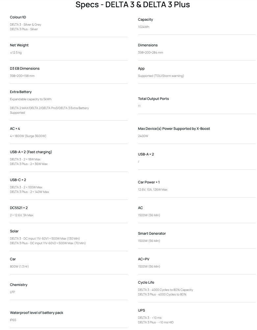Viewport: 257px width, 330px height.
Task: Select Max Device(s) Power Supported by X-Boost
Action: (x=174, y=129)
